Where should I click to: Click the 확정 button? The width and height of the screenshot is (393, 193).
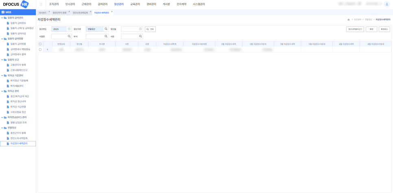371,29
